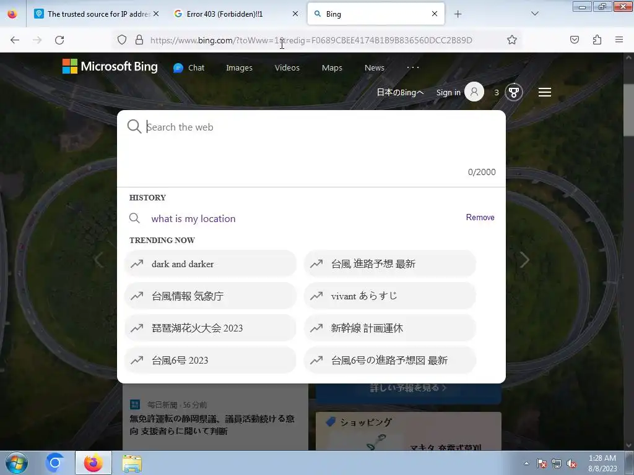The width and height of the screenshot is (634, 475).
Task: Click the browser Forward arrow
Action: (x=37, y=40)
